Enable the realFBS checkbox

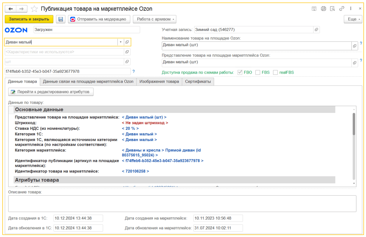click(275, 72)
